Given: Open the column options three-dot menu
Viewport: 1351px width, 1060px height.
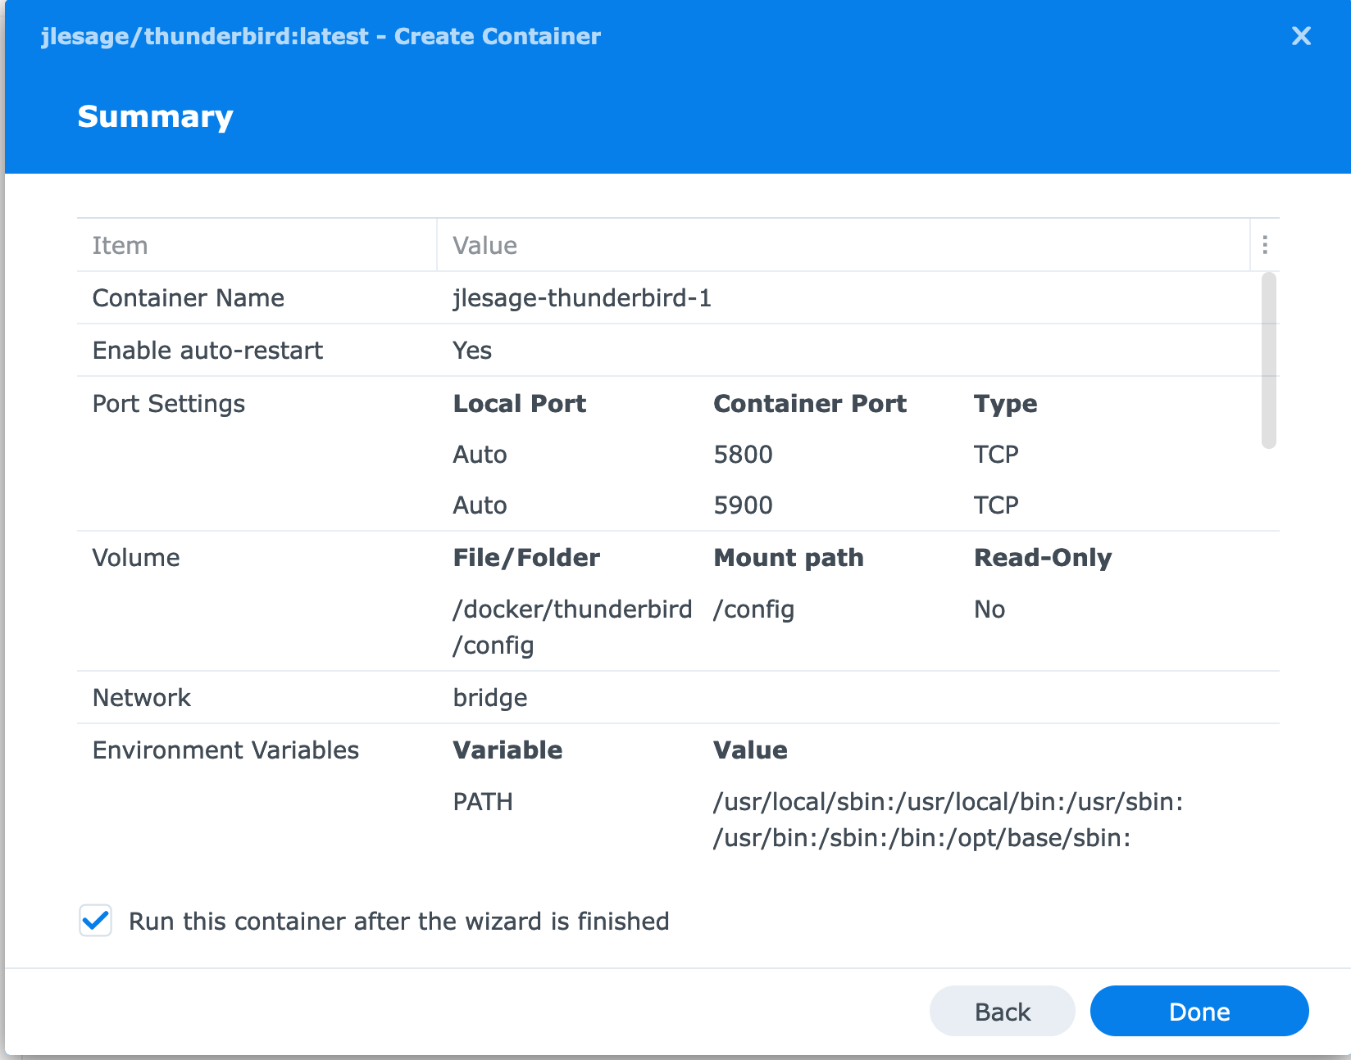Looking at the screenshot, I should (1265, 245).
